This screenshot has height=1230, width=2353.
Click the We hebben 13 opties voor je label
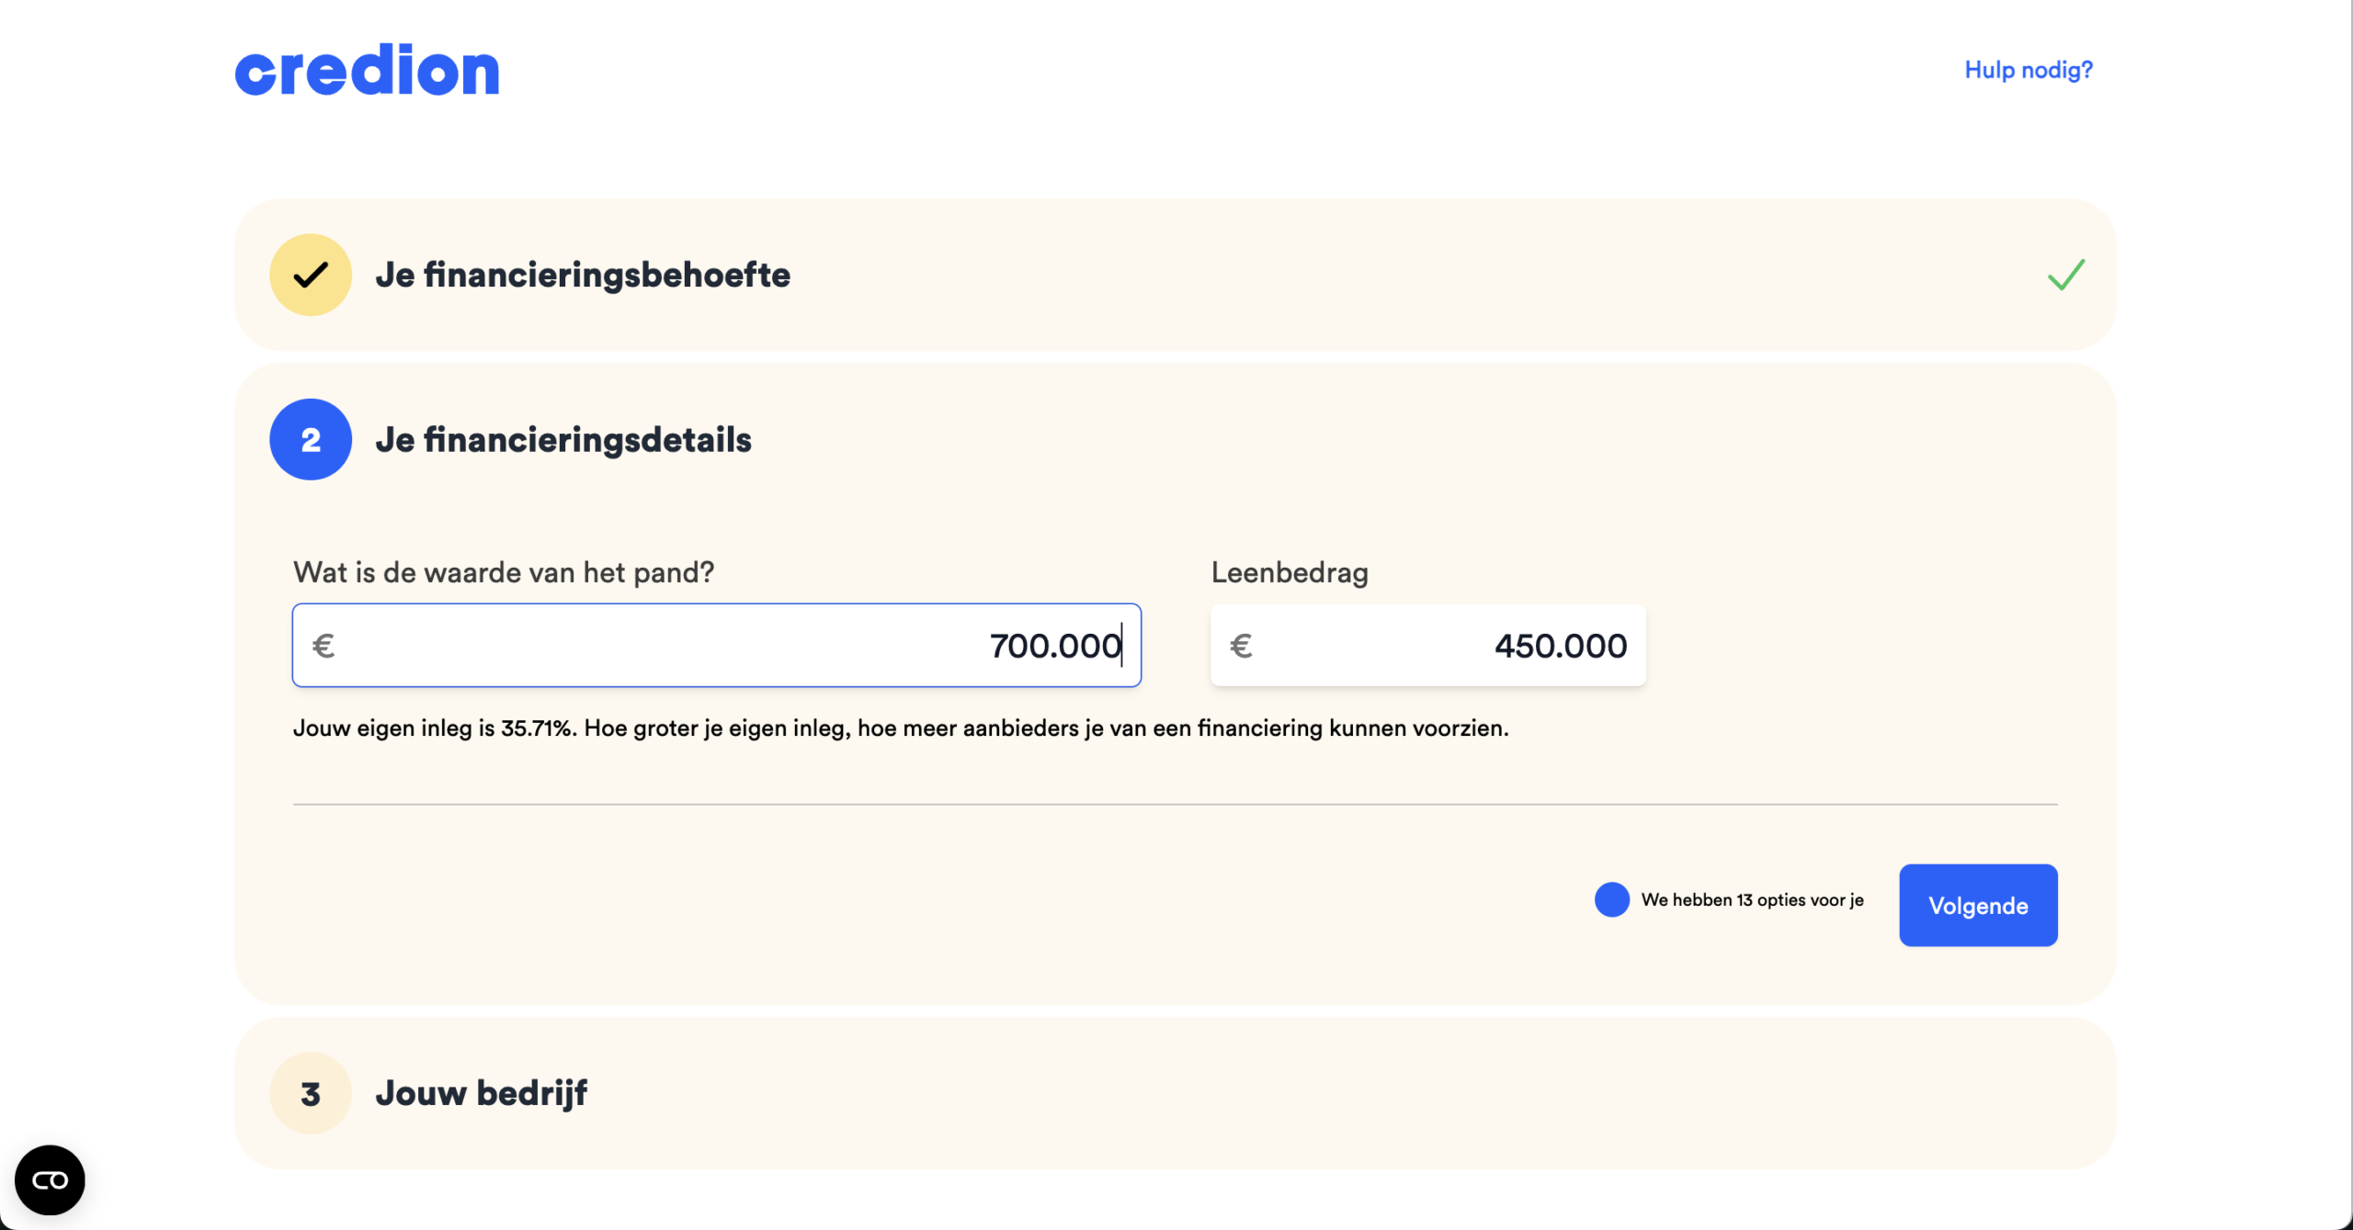tap(1753, 900)
